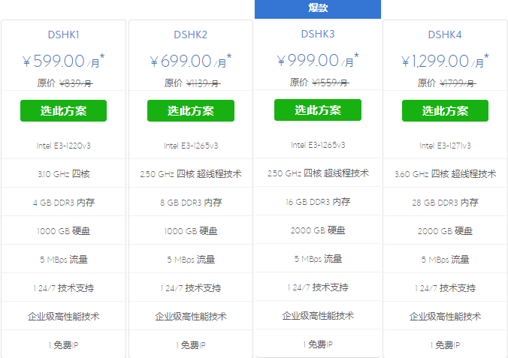The image size is (508, 358).
Task: Click 选此方案 button under DSHK1
Action: [x=63, y=110]
